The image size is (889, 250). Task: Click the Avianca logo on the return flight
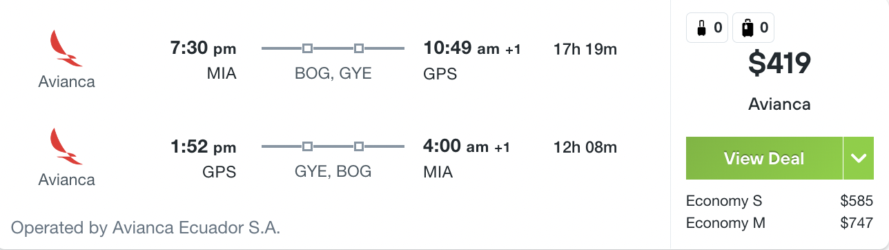(x=66, y=146)
